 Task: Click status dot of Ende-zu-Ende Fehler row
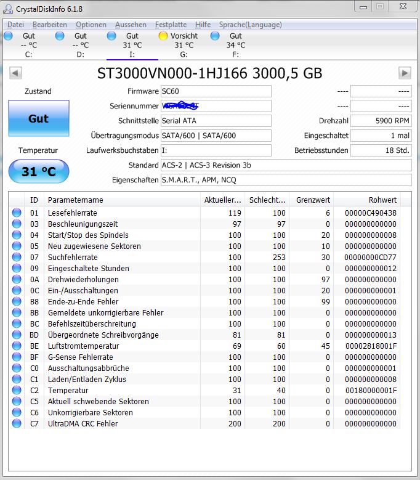(17, 301)
